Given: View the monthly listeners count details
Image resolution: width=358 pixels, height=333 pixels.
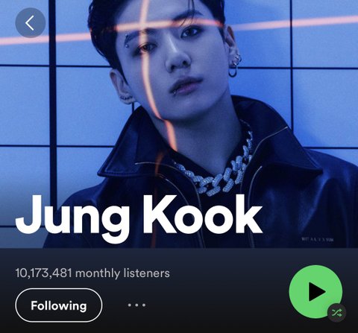Looking at the screenshot, I should pyautogui.click(x=92, y=273).
